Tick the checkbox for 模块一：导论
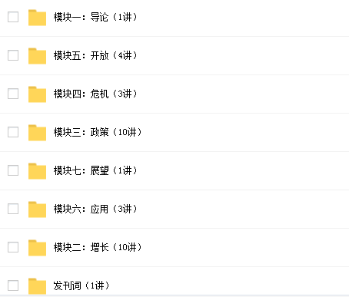The width and height of the screenshot is (349, 297). [x=13, y=17]
